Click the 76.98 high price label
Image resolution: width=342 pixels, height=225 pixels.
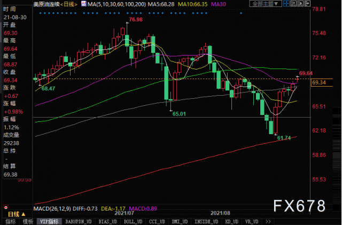[x=136, y=20]
